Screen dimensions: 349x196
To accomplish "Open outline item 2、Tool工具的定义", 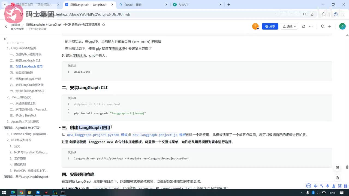I will pos(19,97).
